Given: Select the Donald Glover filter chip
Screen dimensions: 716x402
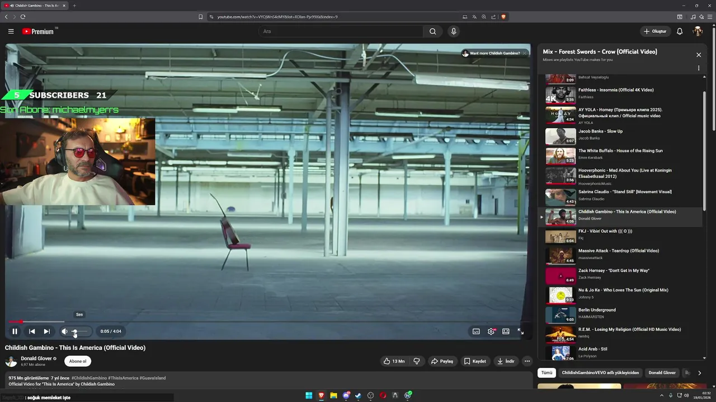Looking at the screenshot, I should pos(662,372).
